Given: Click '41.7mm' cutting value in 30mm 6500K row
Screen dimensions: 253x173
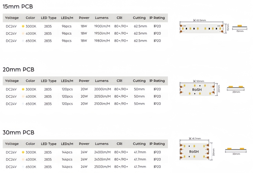Looking at the screenshot, I should click(140, 167).
